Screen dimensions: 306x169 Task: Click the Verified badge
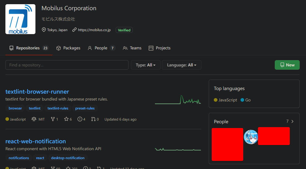[x=124, y=30]
